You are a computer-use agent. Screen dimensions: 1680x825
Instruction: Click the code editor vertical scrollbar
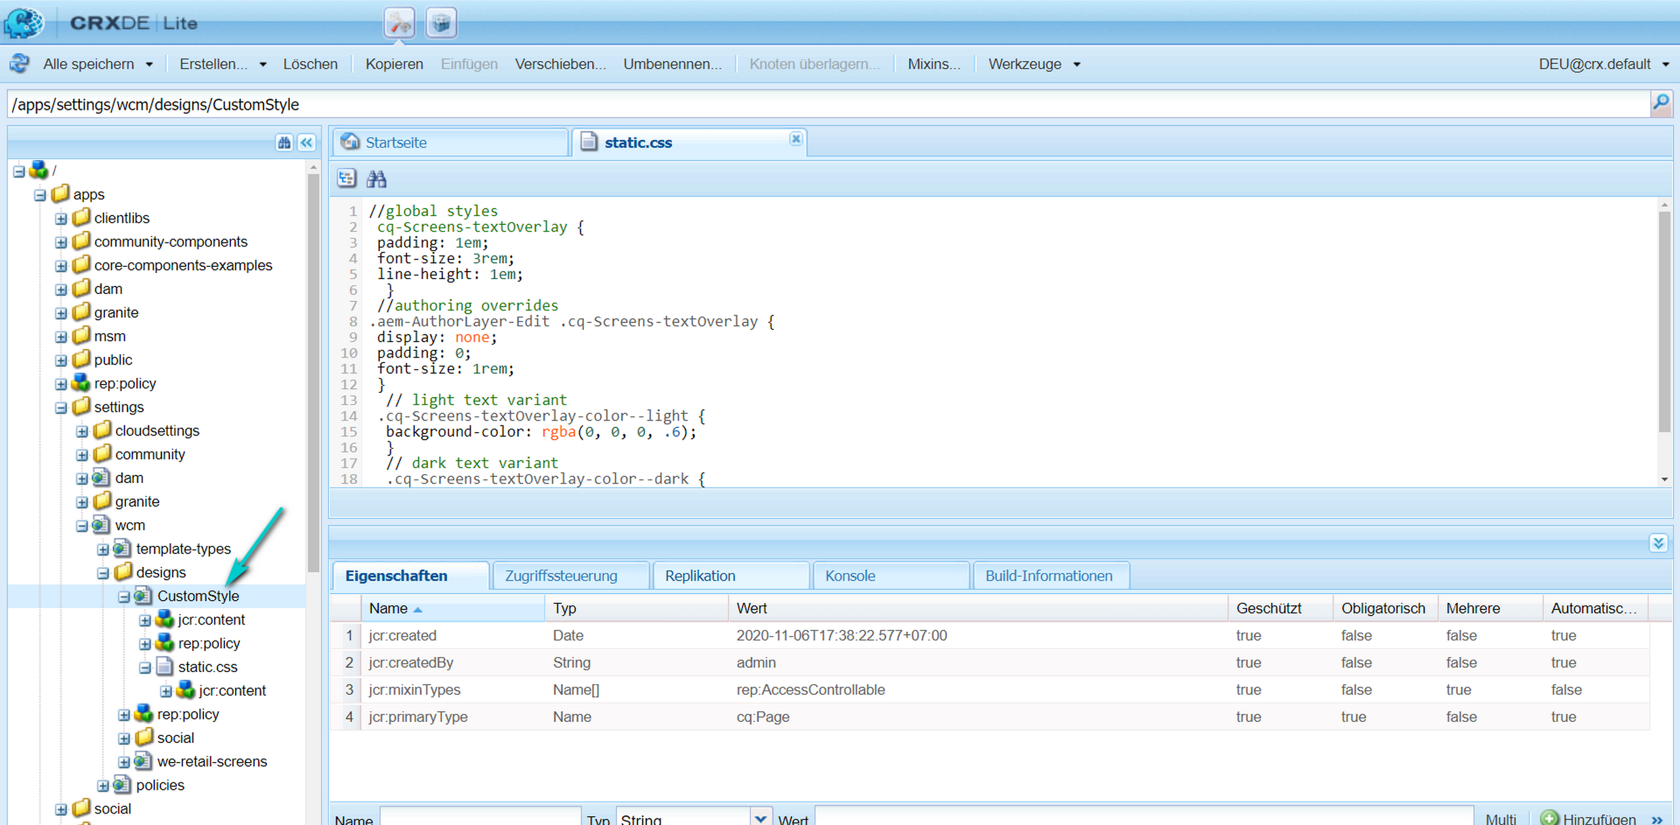tap(1664, 322)
